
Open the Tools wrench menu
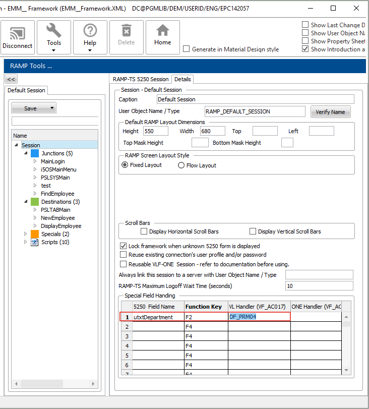click(x=54, y=36)
